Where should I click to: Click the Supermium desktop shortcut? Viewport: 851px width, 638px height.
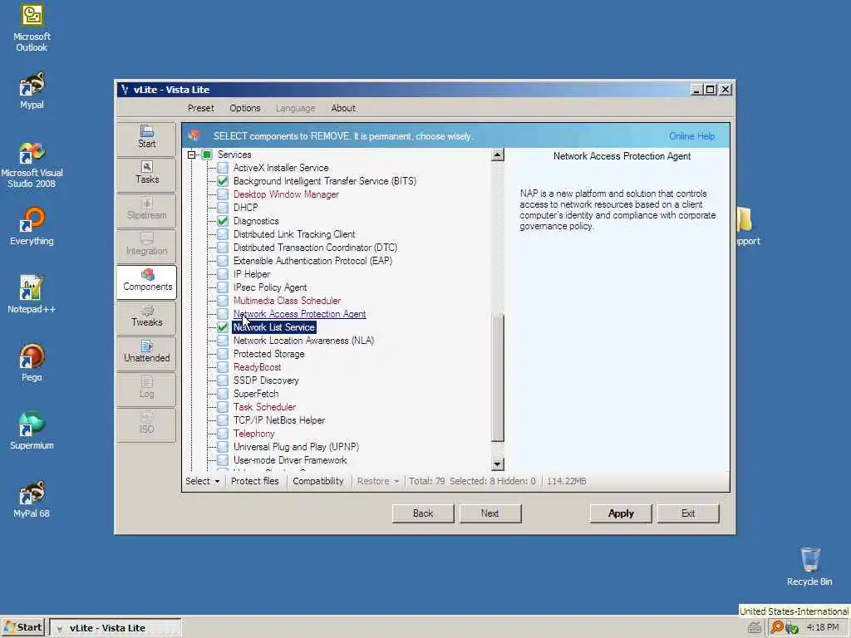(x=32, y=431)
